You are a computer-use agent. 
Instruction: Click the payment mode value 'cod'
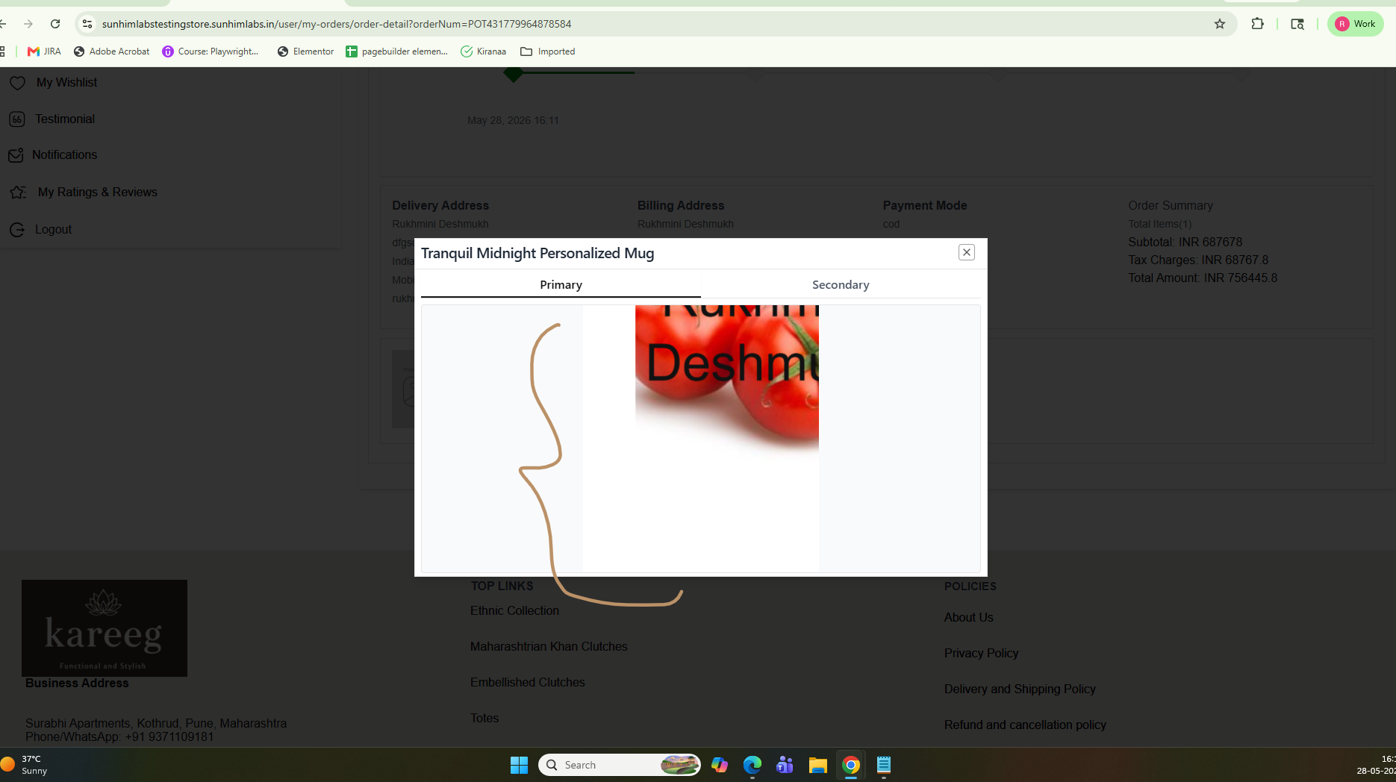(x=891, y=224)
